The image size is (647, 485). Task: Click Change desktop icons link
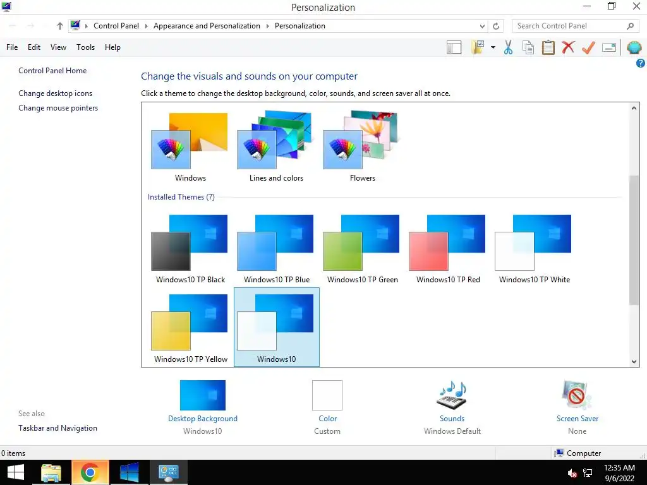click(56, 93)
